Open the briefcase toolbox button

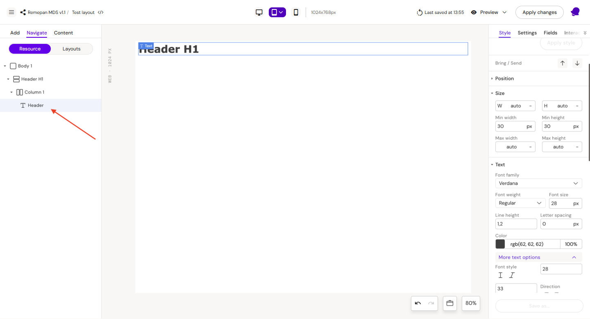click(450, 303)
